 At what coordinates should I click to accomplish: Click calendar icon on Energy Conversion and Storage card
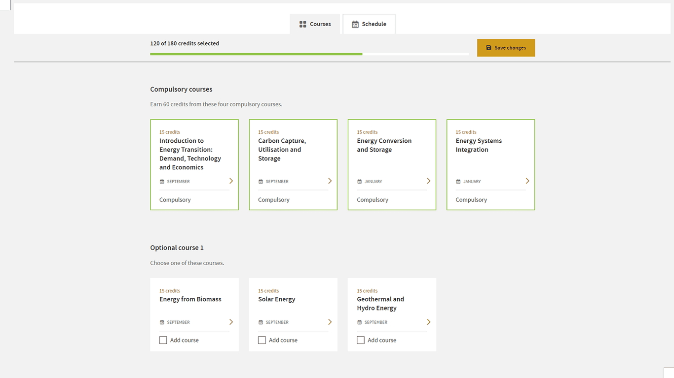359,182
